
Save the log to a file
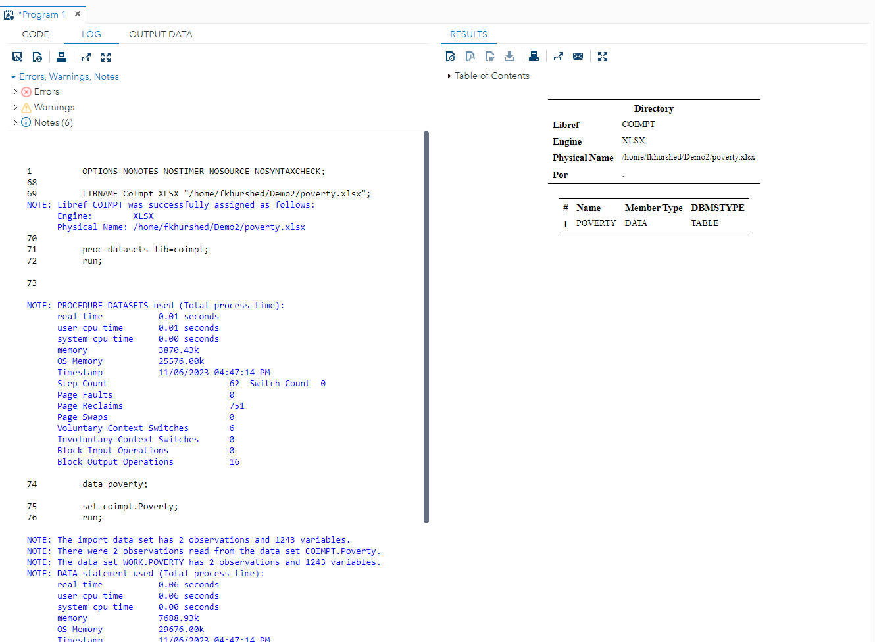pos(17,57)
